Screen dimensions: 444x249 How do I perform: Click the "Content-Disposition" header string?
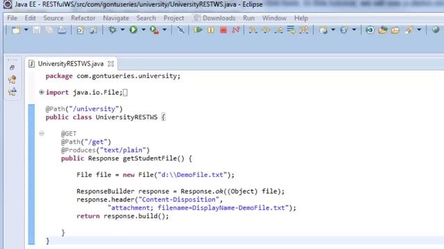coord(179,200)
